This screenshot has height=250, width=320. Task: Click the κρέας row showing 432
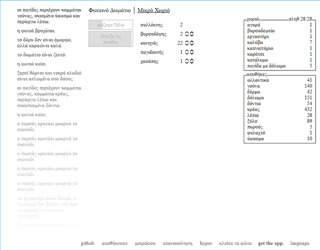pyautogui.click(x=280, y=109)
